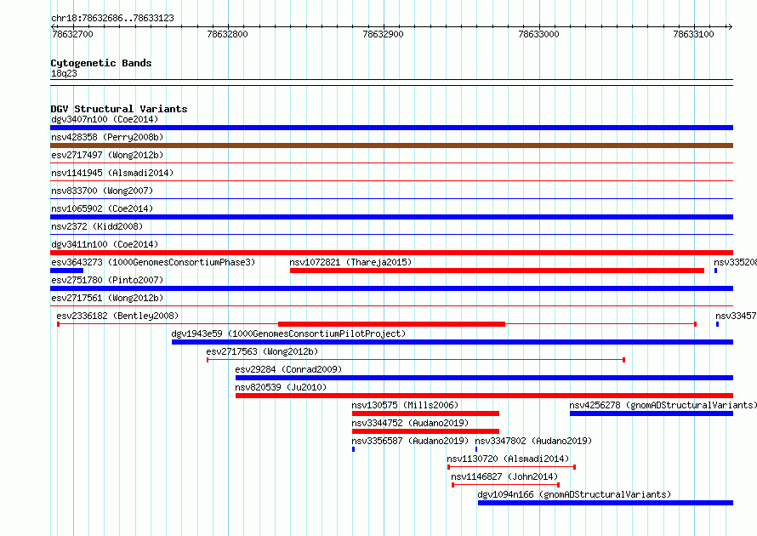Open nsv1130720 (Alsmadi2014) label
This screenshot has width=757, height=536.
point(508,459)
